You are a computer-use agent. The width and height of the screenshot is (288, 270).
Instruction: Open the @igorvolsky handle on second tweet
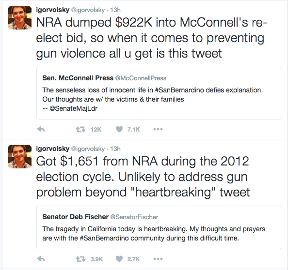[x=88, y=149]
